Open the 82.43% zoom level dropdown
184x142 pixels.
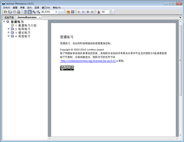click(x=56, y=12)
